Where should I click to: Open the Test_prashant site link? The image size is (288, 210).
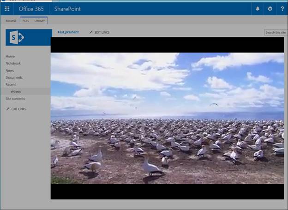[x=68, y=32]
